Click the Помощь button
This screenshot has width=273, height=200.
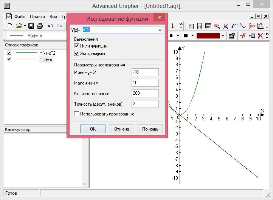(150, 129)
